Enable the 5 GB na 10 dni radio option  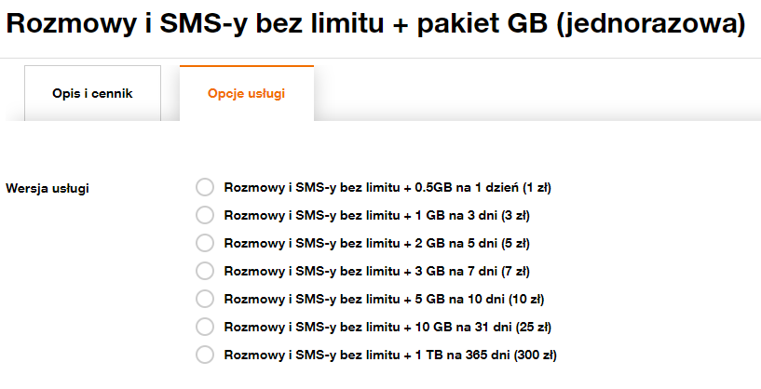pyautogui.click(x=205, y=299)
